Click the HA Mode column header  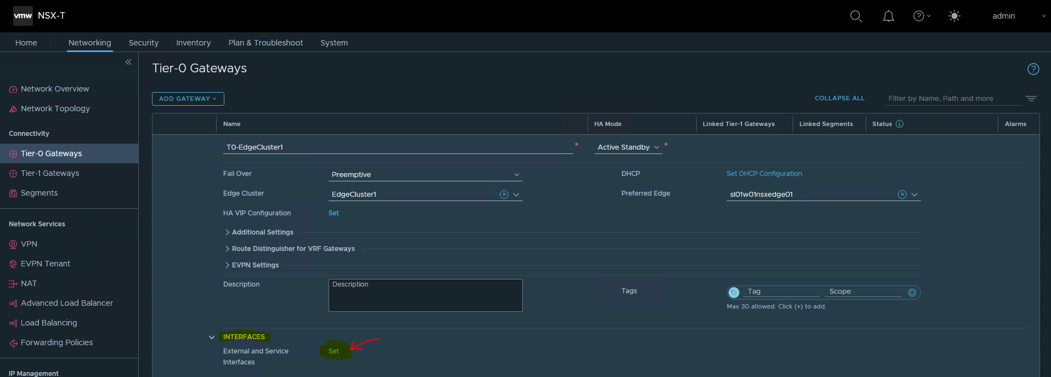click(608, 124)
